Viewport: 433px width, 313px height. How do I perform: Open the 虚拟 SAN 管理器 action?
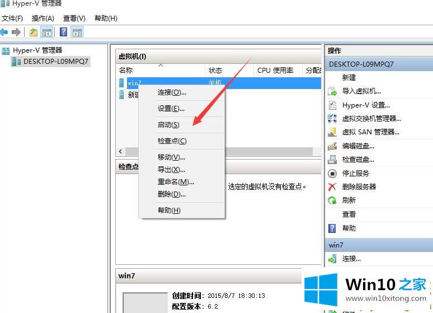point(370,132)
